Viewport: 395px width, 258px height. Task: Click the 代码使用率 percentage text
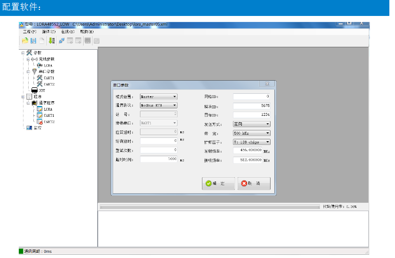[340, 207]
